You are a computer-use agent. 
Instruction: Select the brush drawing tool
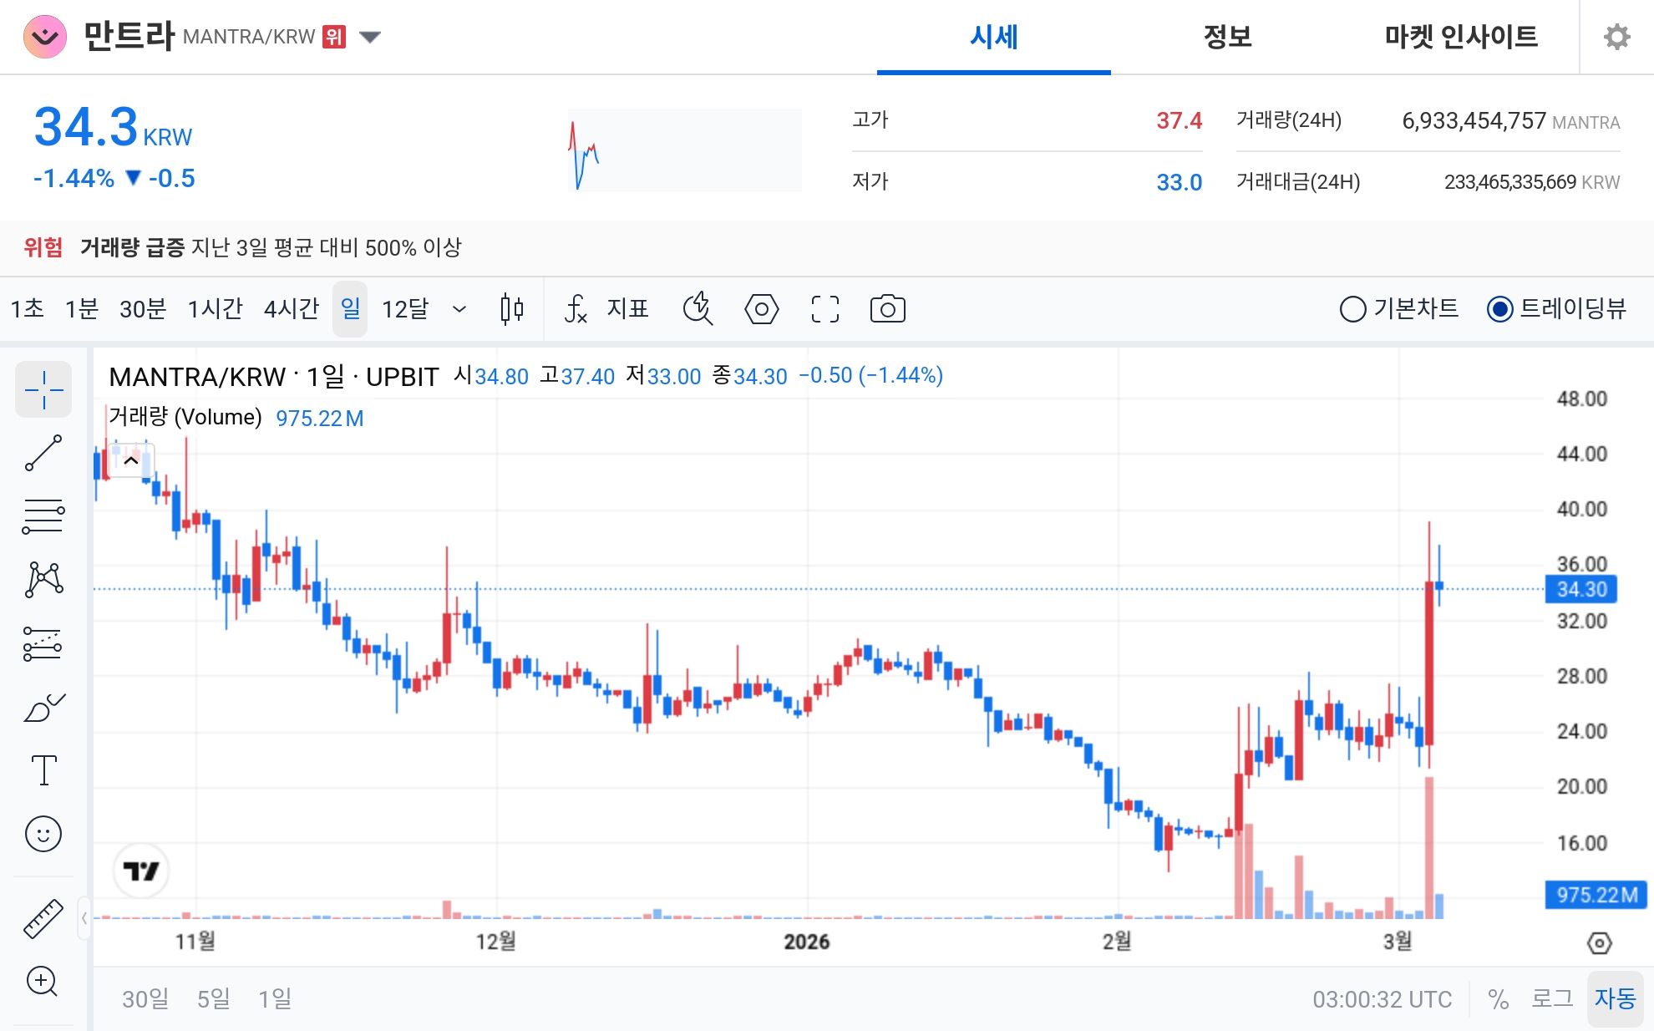(43, 707)
